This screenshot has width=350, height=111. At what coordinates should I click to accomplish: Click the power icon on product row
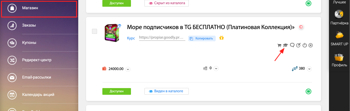point(305,45)
